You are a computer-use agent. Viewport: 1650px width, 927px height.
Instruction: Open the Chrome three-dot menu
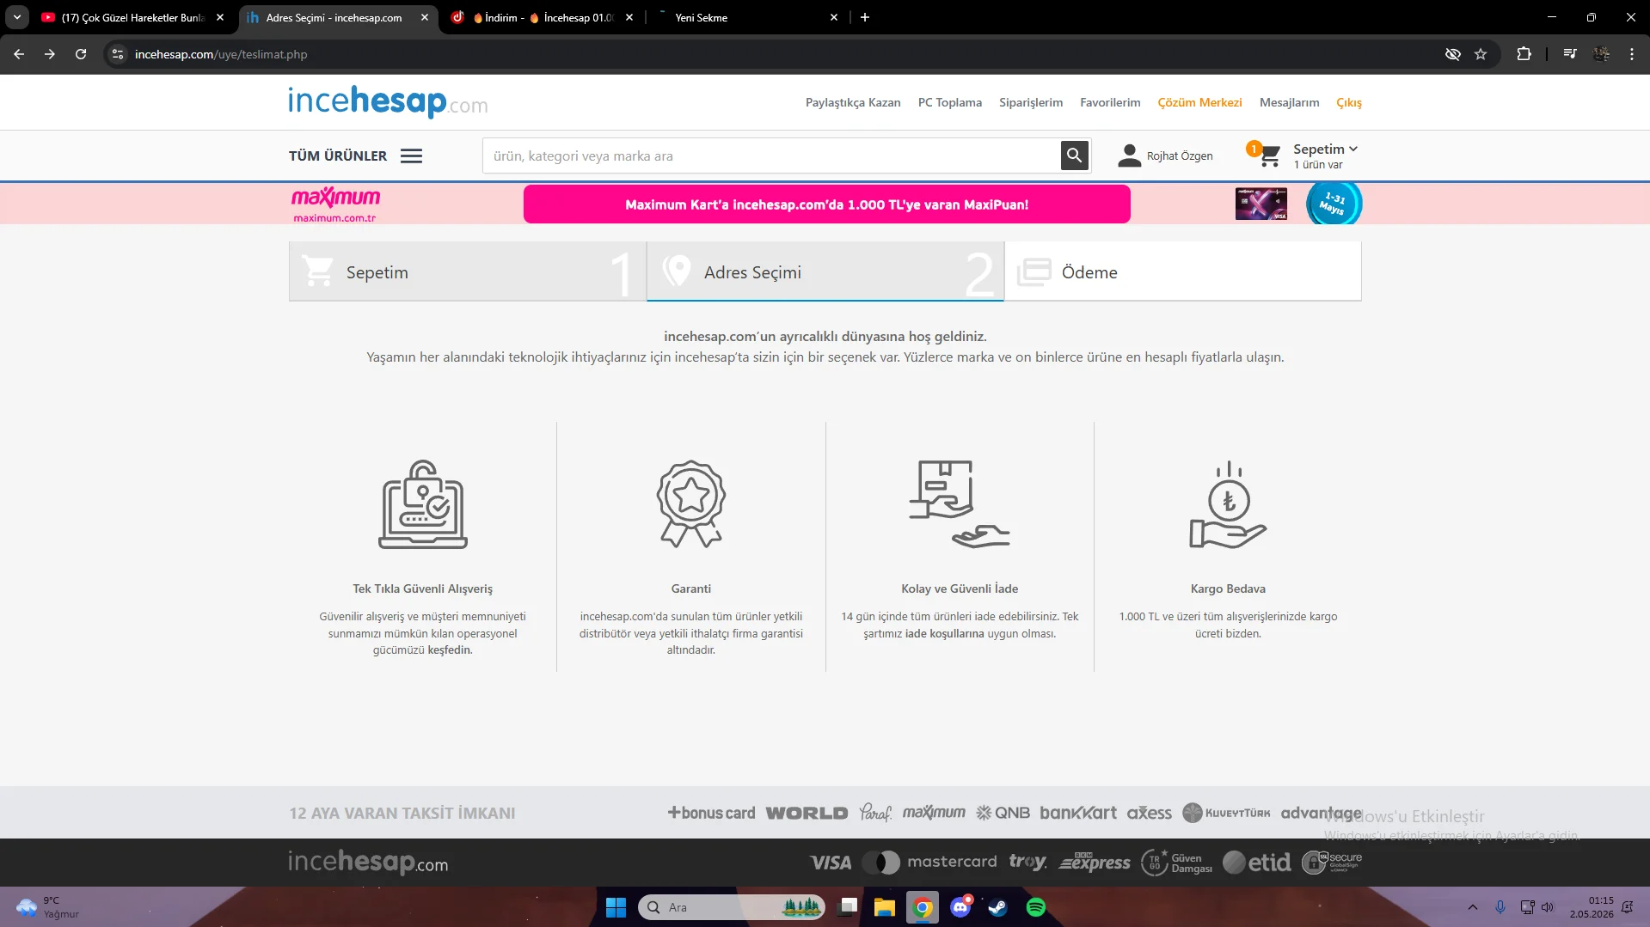(x=1632, y=54)
